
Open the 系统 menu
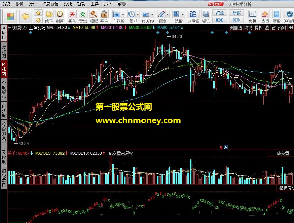[6, 4]
